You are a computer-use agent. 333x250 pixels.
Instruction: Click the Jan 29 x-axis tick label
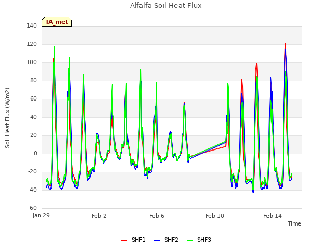tap(41, 215)
